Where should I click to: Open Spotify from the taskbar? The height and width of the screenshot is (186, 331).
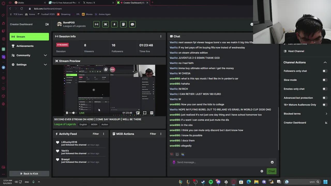point(211,182)
